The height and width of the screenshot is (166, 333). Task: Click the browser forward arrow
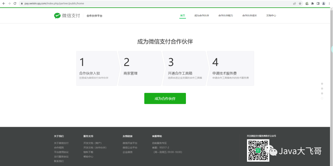(x=9, y=3)
